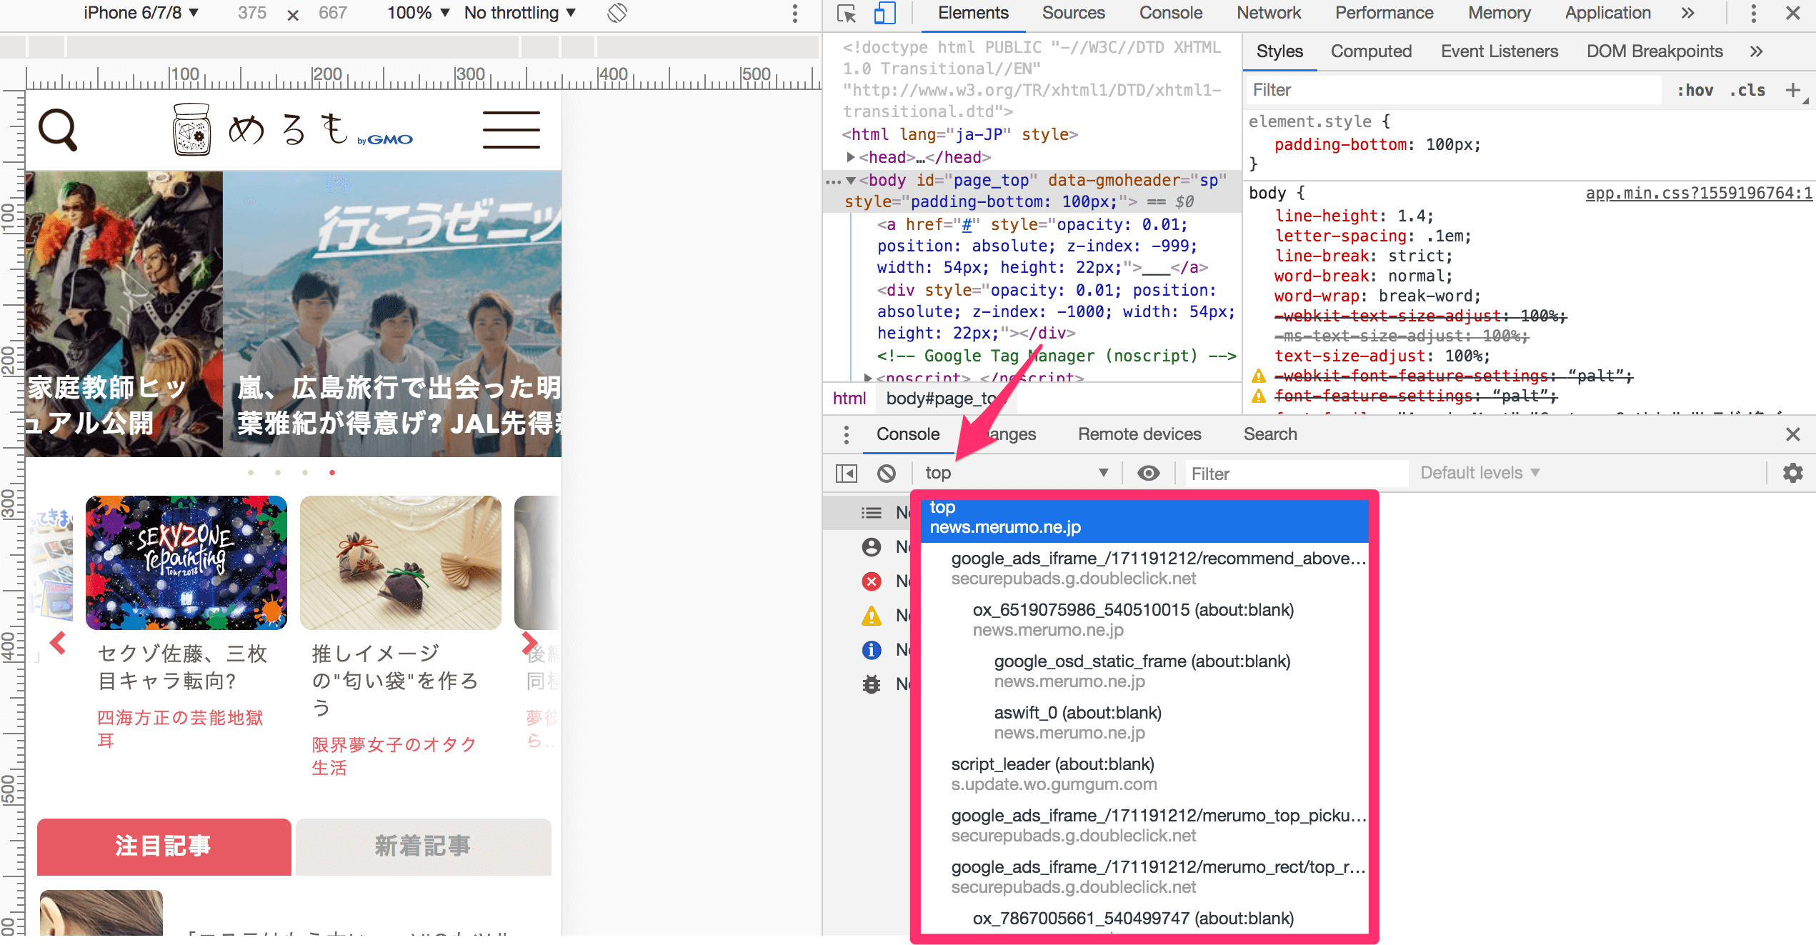Create a live expression using the eye icon

(1148, 473)
